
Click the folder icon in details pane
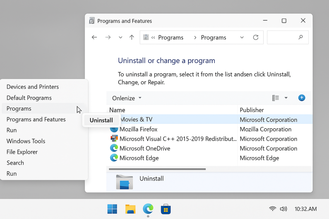(124, 182)
